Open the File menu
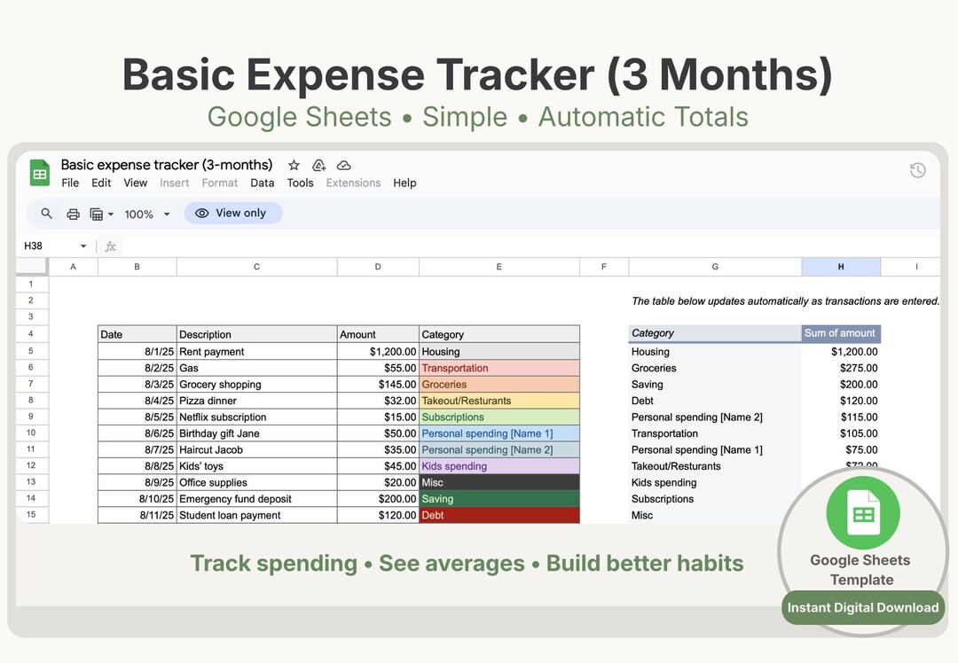958x663 pixels. tap(70, 183)
